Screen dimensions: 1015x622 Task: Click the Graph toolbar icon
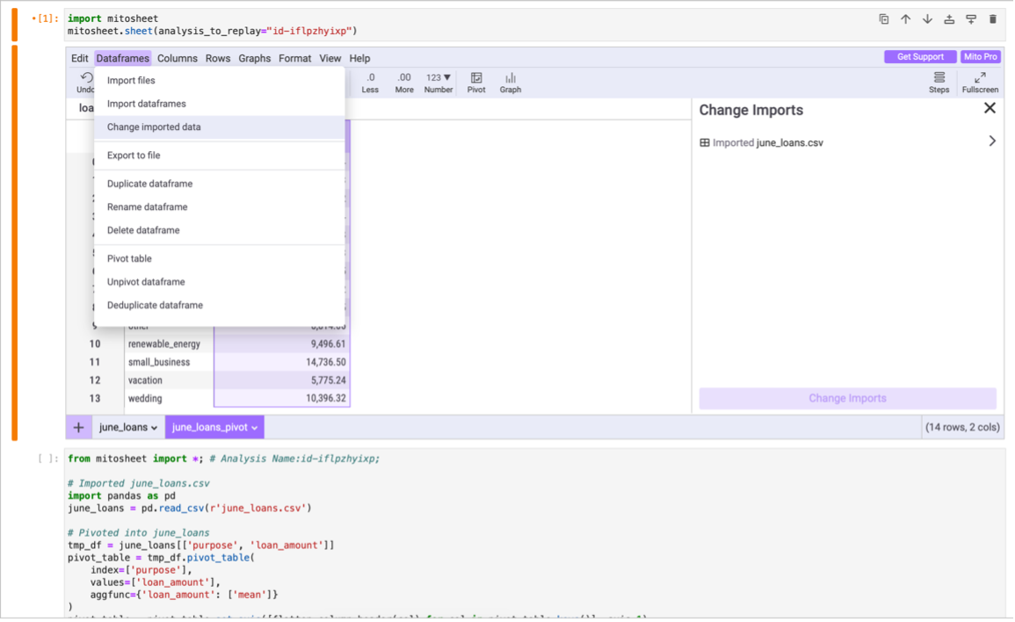[x=511, y=78]
